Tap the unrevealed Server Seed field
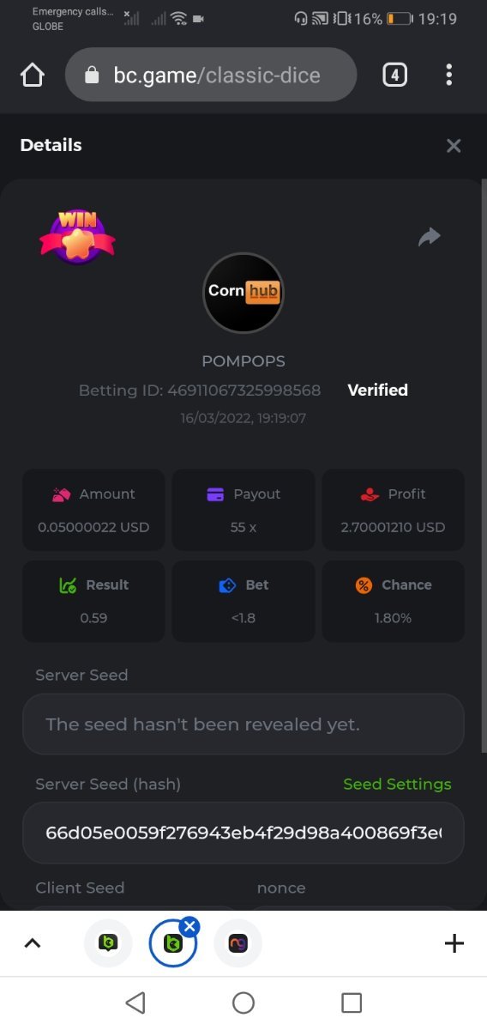The height and width of the screenshot is (1030, 487). (x=243, y=724)
